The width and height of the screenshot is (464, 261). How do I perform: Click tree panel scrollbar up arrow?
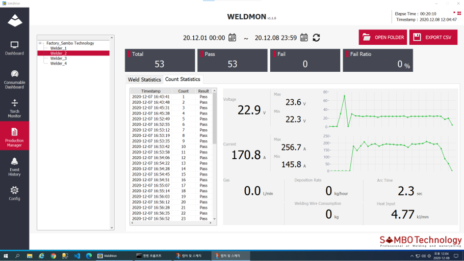pyautogui.click(x=112, y=38)
